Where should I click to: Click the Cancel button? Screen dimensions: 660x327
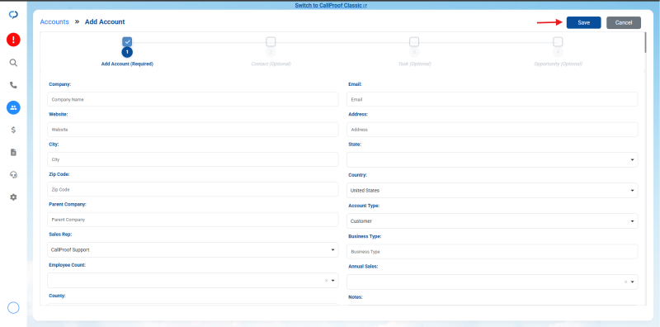tap(624, 23)
